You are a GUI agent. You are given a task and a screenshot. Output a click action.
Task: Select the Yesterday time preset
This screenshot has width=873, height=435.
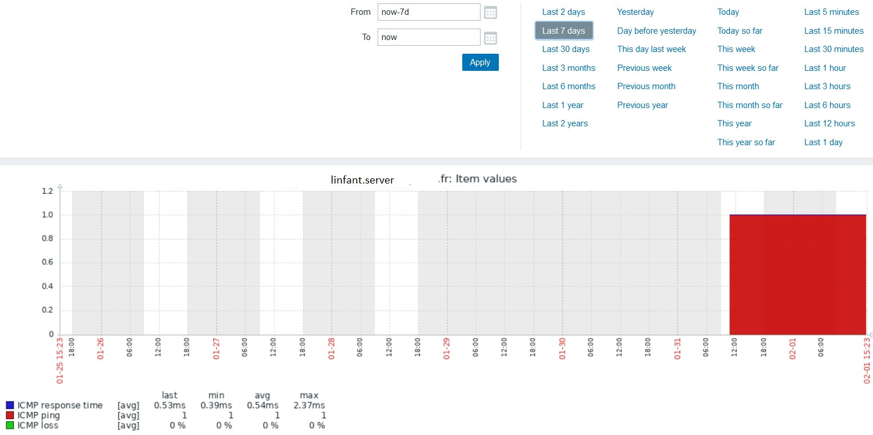(x=635, y=12)
